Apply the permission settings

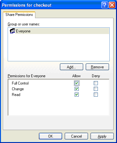pyautogui.click(x=102, y=136)
